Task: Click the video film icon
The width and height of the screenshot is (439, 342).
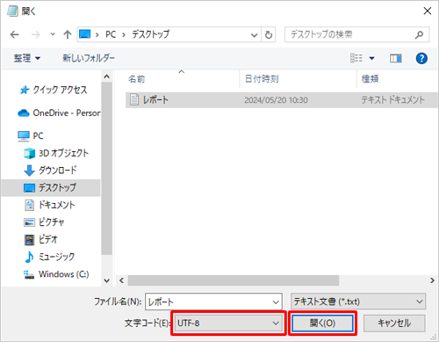Action: tap(29, 240)
